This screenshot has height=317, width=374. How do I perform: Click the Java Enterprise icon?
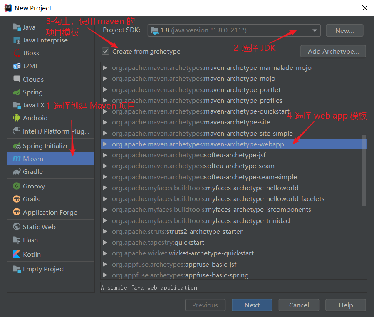pos(17,40)
